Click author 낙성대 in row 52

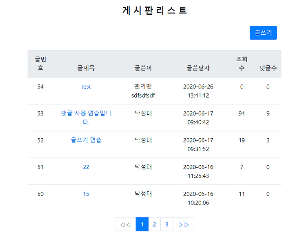(143, 140)
